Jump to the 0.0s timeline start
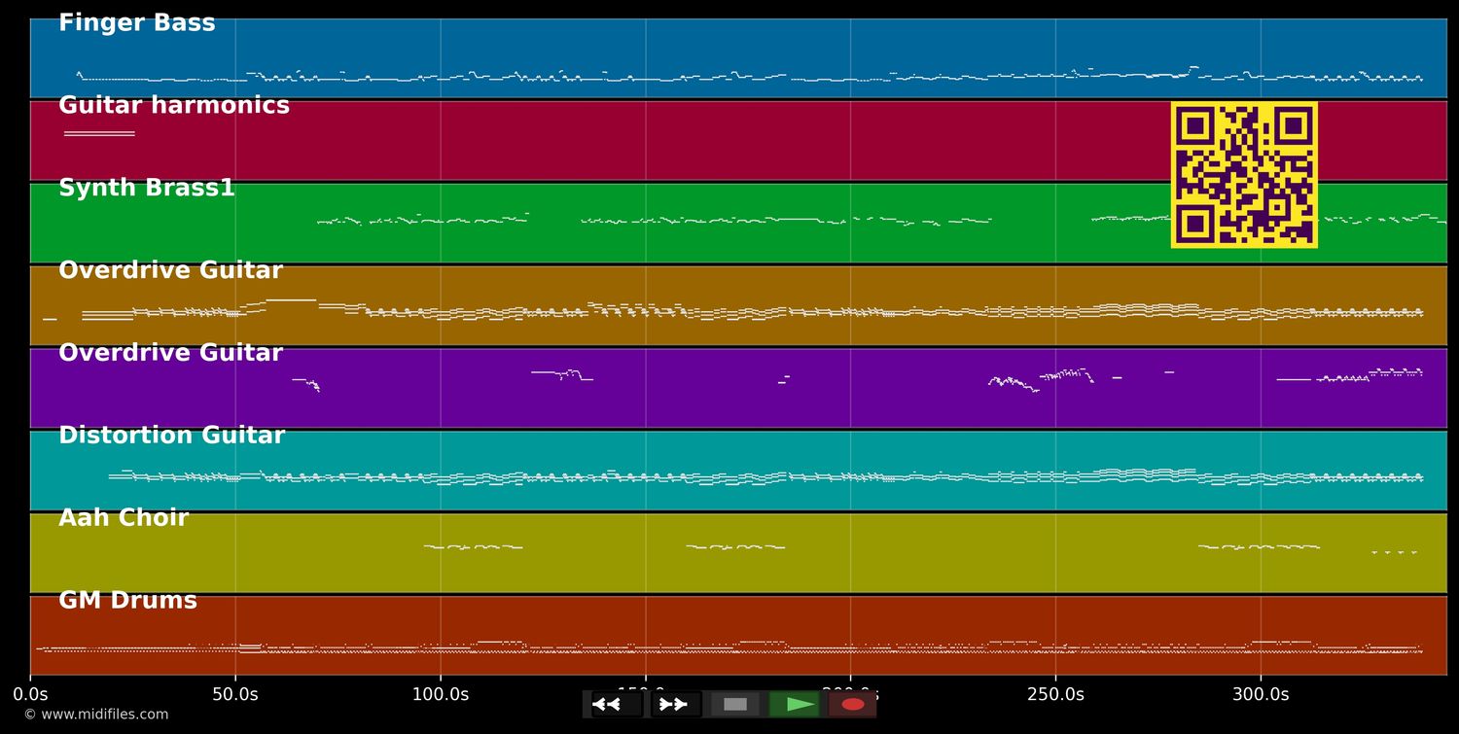The width and height of the screenshot is (1459, 734). (x=30, y=694)
